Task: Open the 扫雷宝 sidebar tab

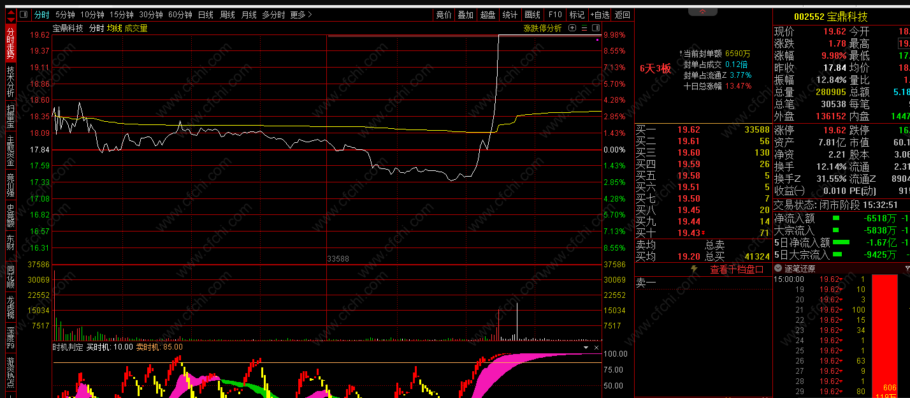Action: 10,117
